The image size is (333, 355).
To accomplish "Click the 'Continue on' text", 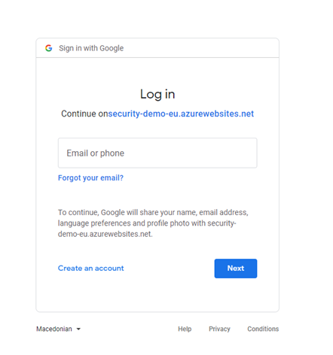I will pyautogui.click(x=84, y=114).
